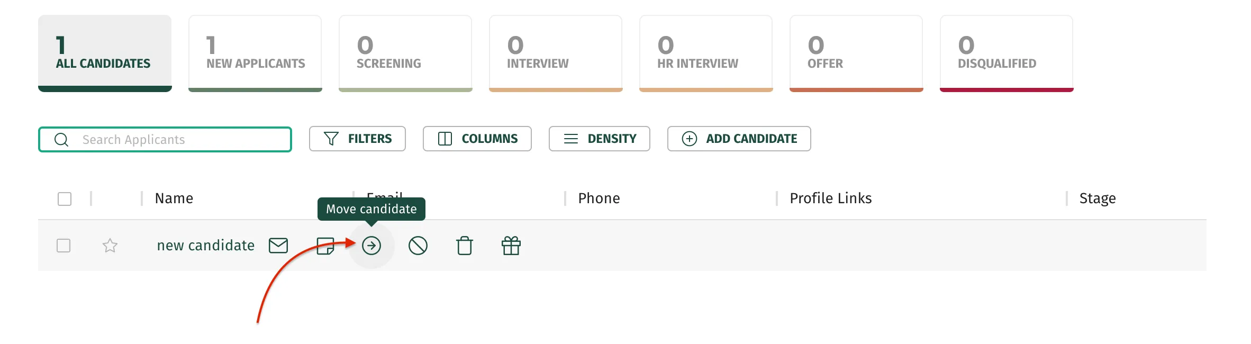Image resolution: width=1251 pixels, height=344 pixels.
Task: Click the email envelope icon for new candidate
Action: [x=278, y=246]
